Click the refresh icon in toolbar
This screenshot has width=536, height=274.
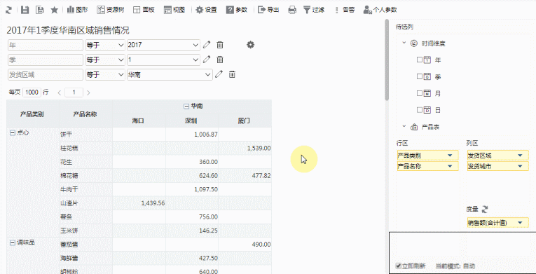(x=8, y=10)
